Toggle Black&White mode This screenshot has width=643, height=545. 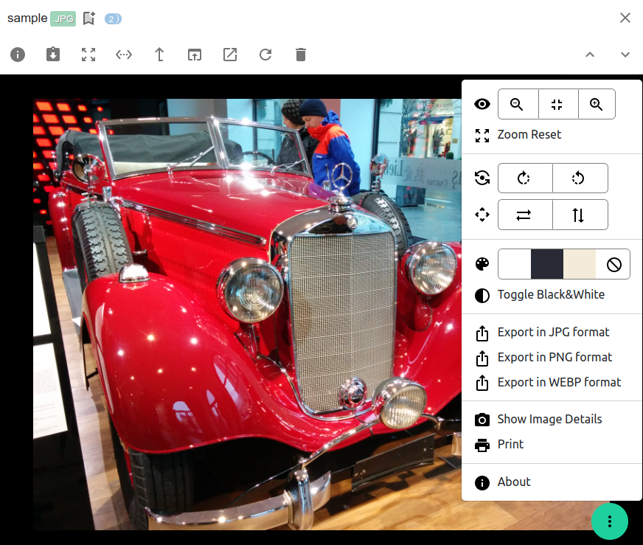click(549, 294)
